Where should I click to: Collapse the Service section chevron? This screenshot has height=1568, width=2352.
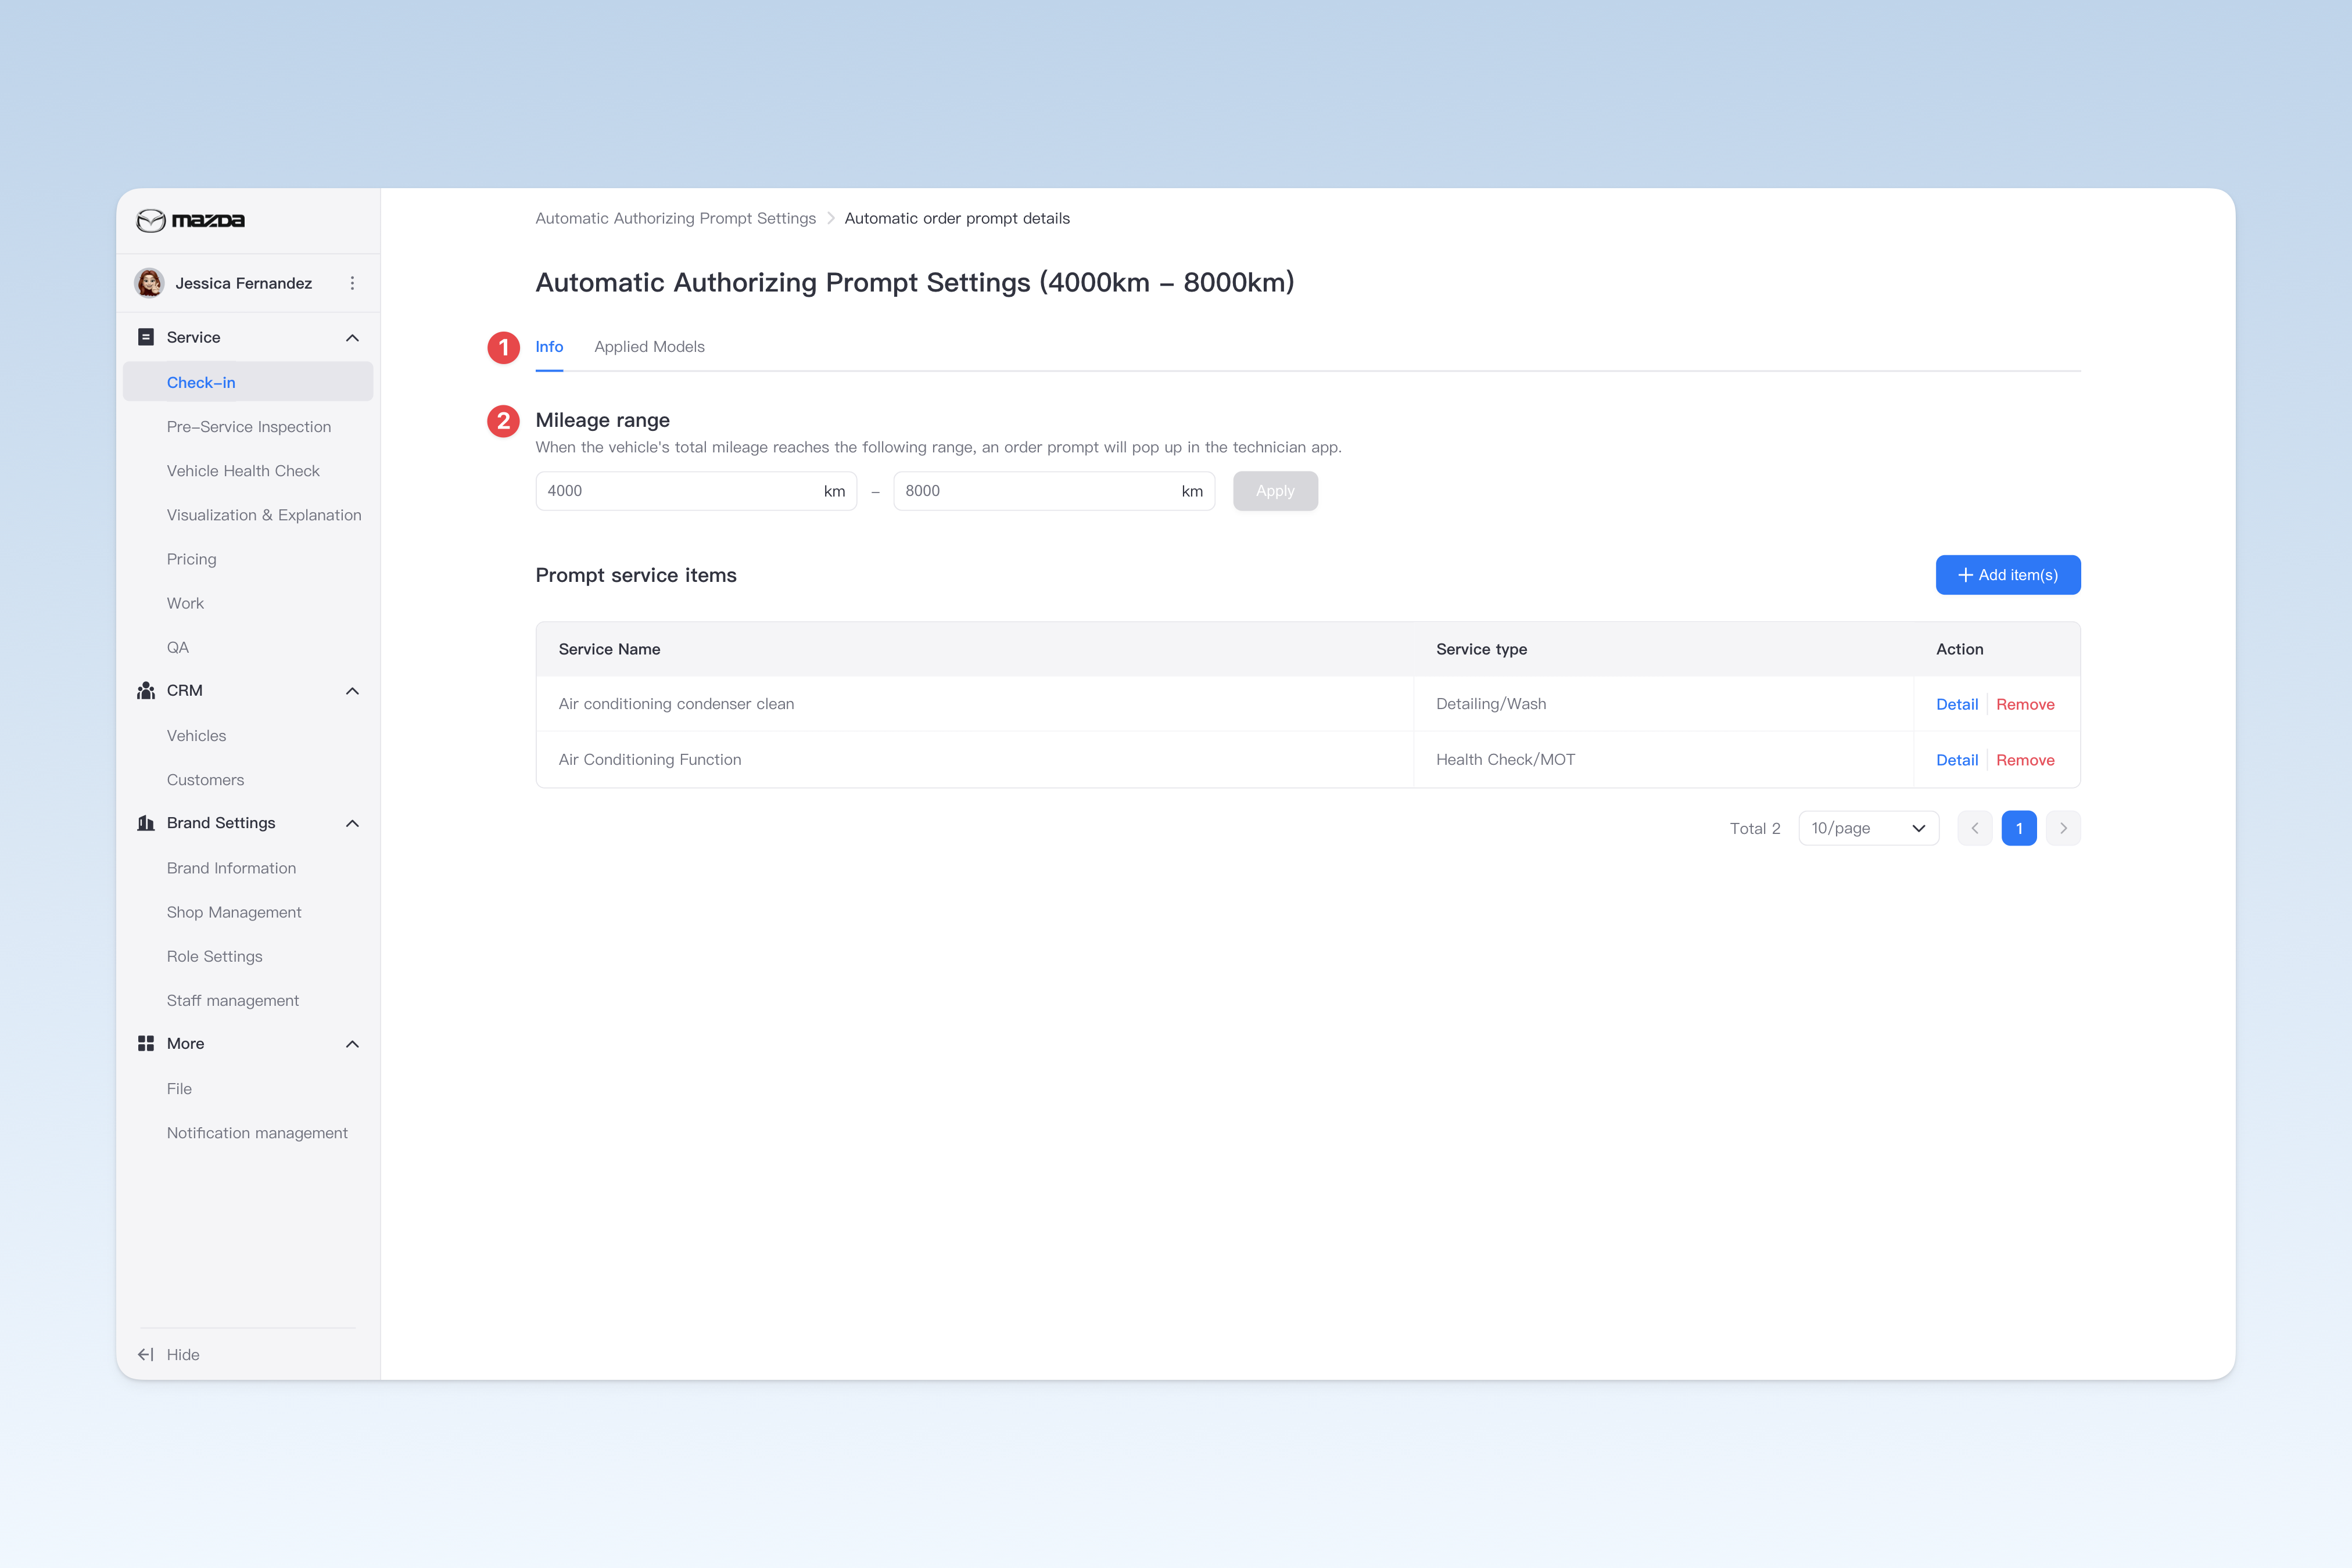tap(352, 338)
